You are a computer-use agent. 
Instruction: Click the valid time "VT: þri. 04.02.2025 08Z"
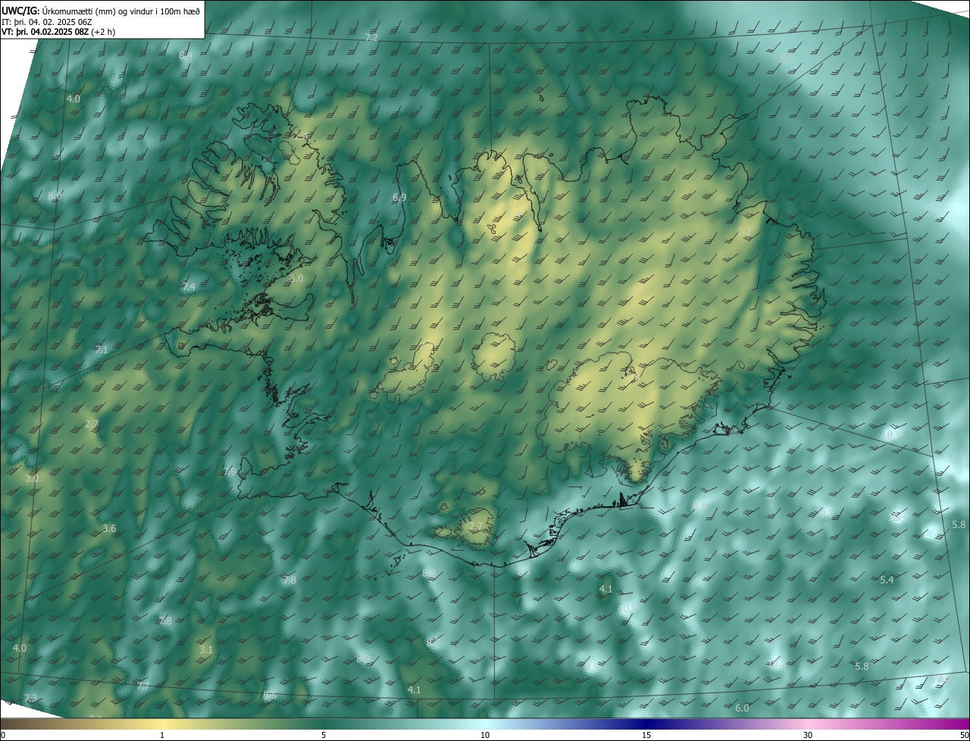(45, 32)
